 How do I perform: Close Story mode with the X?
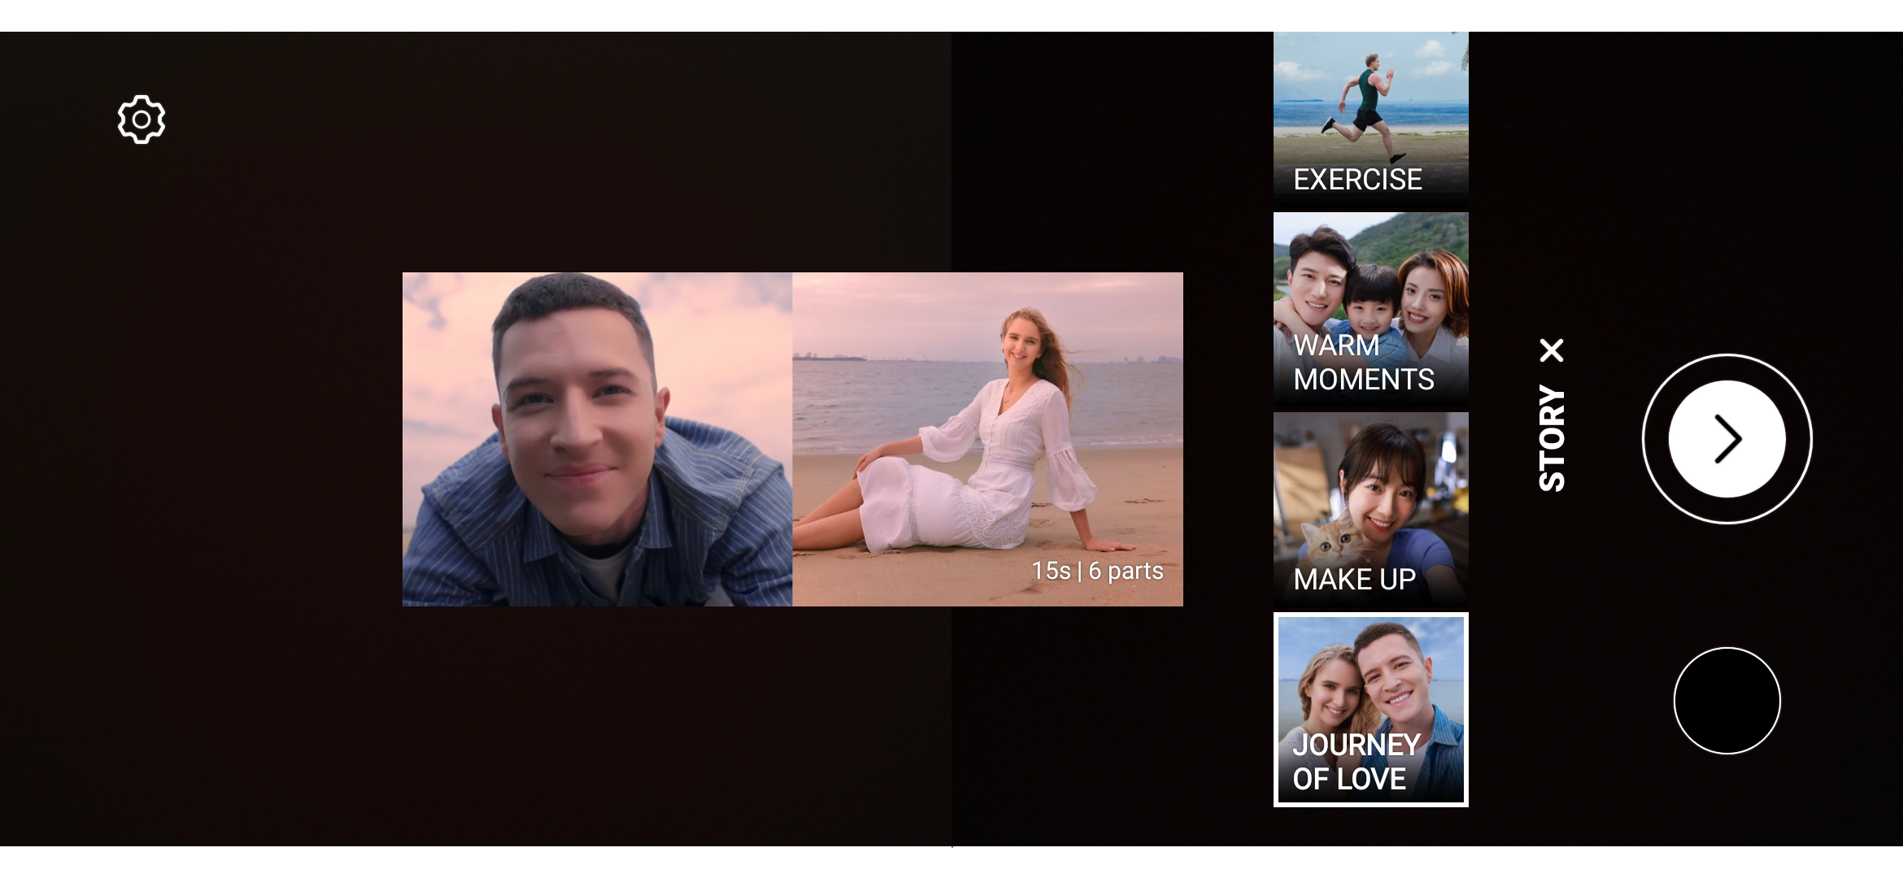(x=1552, y=350)
